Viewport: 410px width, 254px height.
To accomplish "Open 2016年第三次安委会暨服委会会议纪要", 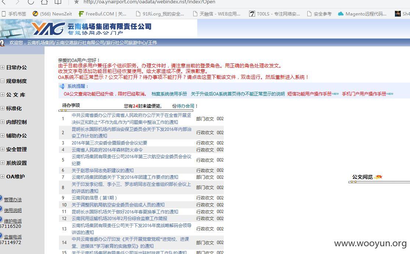I will 109,143.
